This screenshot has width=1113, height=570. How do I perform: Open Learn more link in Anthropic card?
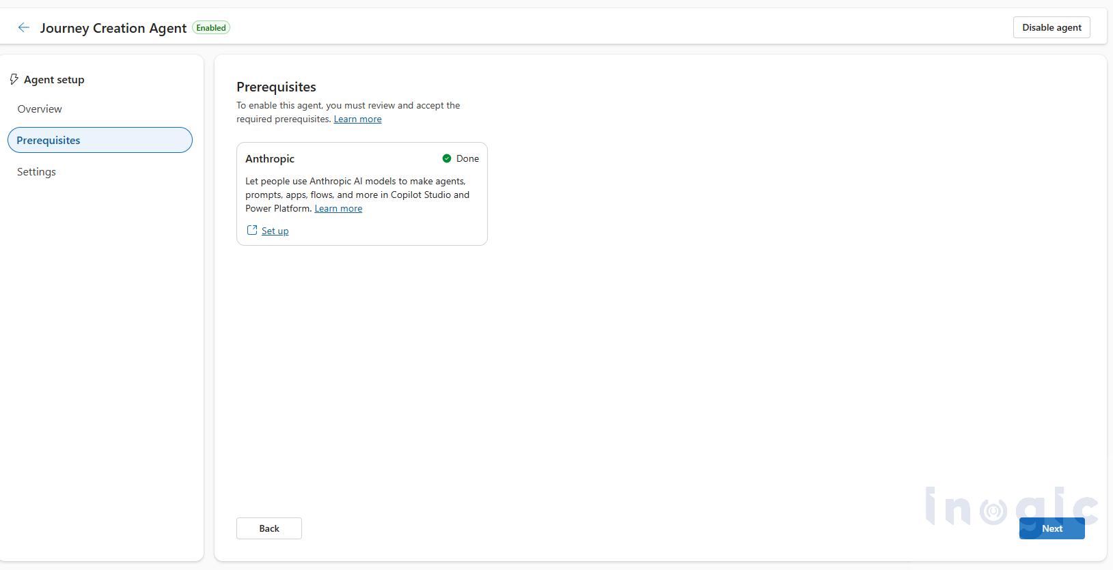tap(338, 208)
